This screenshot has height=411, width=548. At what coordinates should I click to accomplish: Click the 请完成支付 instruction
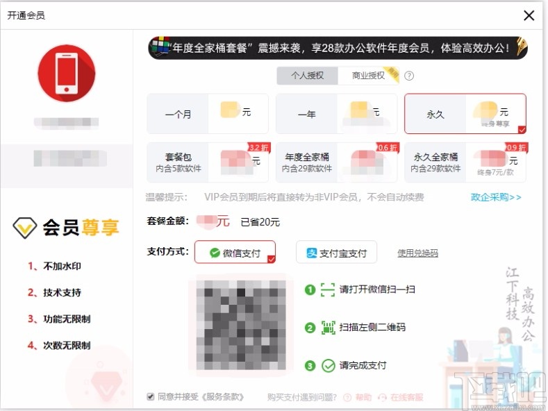(x=363, y=366)
